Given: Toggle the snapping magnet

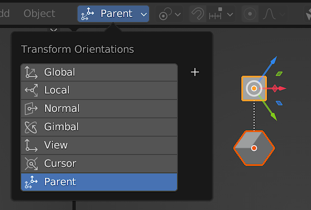Looking at the screenshot, I should (198, 14).
